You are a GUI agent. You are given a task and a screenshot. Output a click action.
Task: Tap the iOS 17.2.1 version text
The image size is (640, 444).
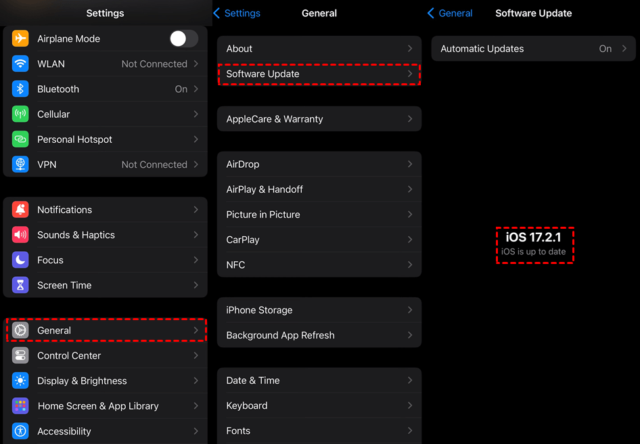pyautogui.click(x=534, y=237)
